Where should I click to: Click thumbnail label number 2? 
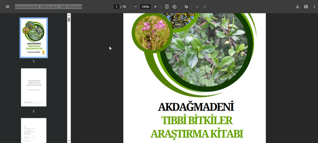[34, 111]
